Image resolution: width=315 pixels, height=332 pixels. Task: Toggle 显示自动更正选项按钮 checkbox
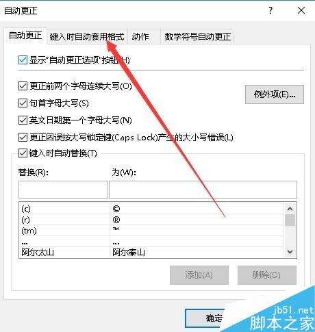pyautogui.click(x=23, y=60)
